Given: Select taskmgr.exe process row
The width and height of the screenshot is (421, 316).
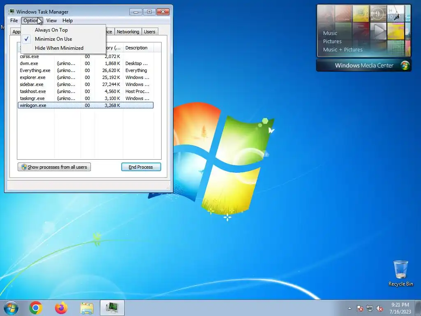Looking at the screenshot, I should [x=86, y=98].
